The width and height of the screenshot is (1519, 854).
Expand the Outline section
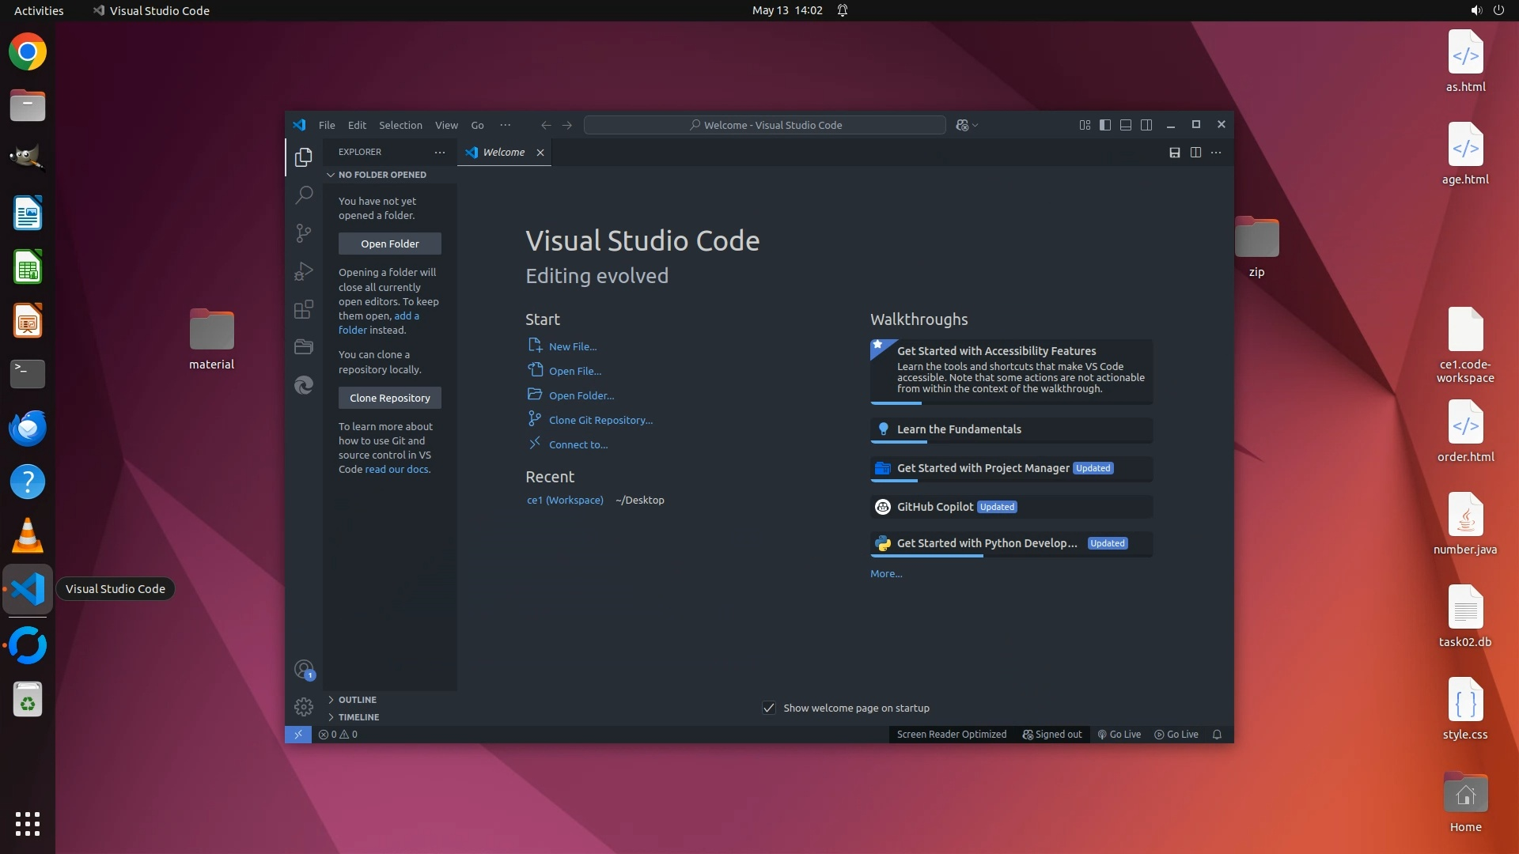tap(357, 700)
